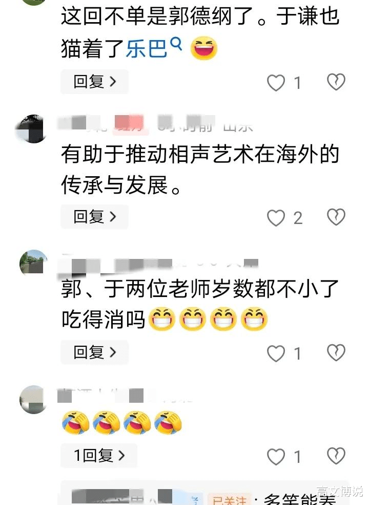The width and height of the screenshot is (369, 505).
Task: Dislike the 郭德纲 于谦 comment with the broken heart
Action: pos(336,82)
